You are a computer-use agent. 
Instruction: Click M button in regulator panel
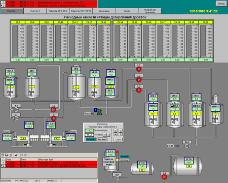tap(116, 134)
